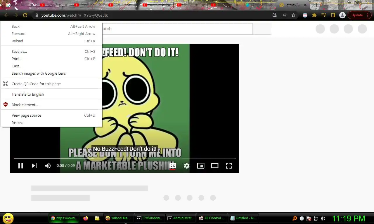
Task: Open the smiley Start button
Action: [x=8, y=218]
